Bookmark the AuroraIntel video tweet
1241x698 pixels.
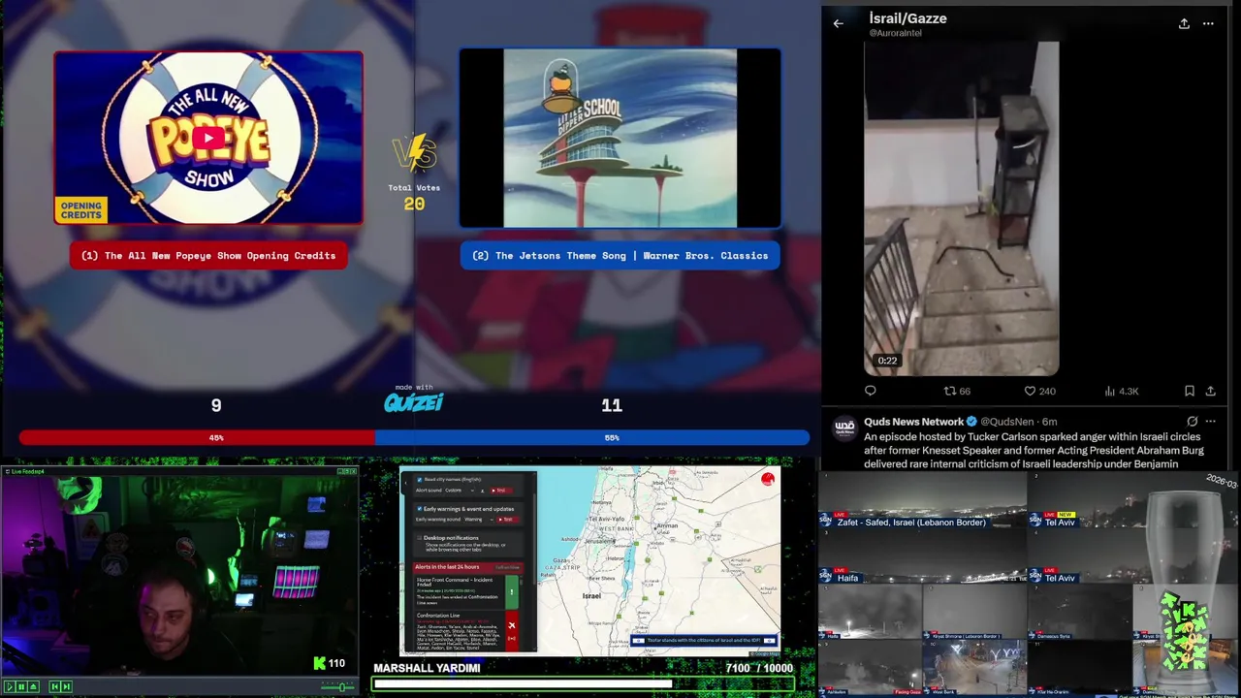coord(1190,391)
